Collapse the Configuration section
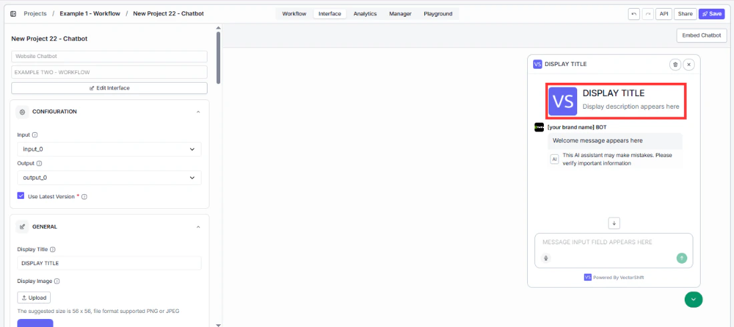 click(198, 112)
